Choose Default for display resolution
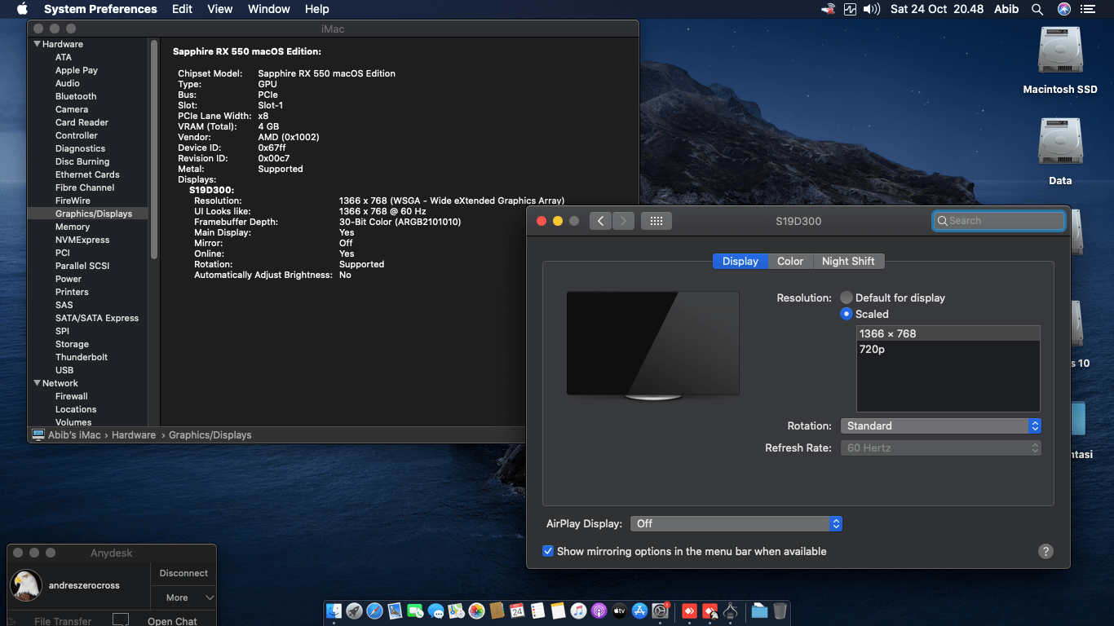1114x626 pixels. coord(847,298)
